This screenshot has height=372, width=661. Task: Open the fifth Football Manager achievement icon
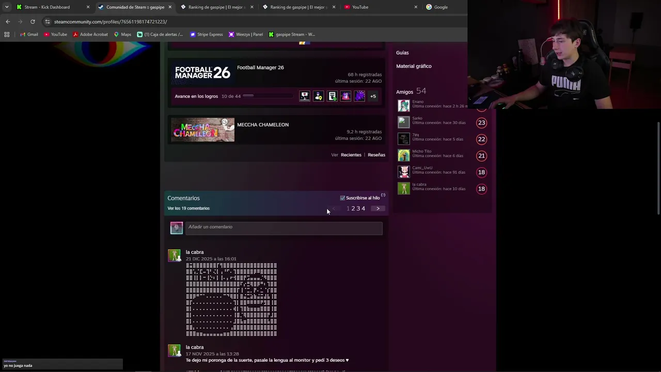point(359,96)
